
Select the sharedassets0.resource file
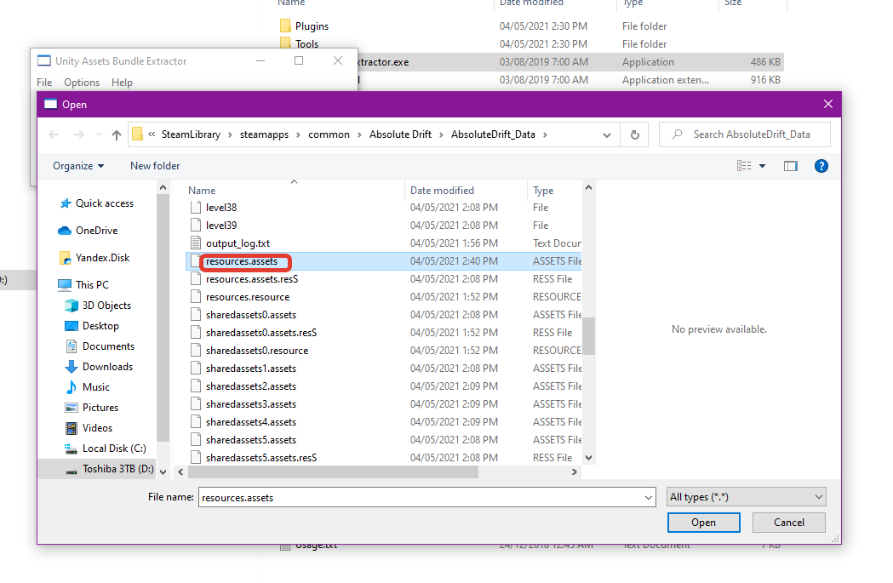point(257,351)
